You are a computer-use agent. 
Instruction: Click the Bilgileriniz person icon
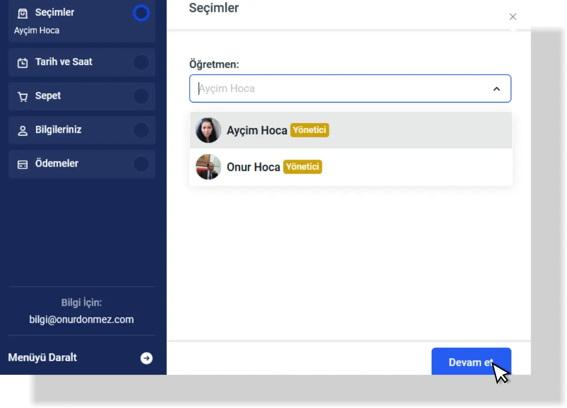[x=22, y=131]
